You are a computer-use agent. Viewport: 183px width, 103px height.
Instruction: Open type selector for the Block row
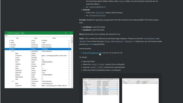(31, 43)
